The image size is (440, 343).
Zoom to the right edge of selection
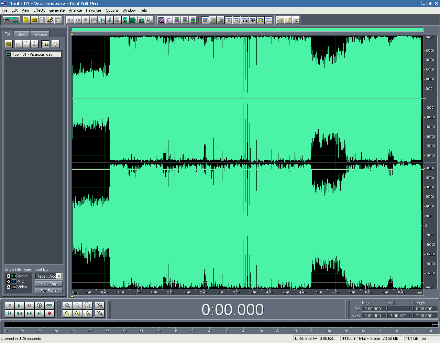87,313
